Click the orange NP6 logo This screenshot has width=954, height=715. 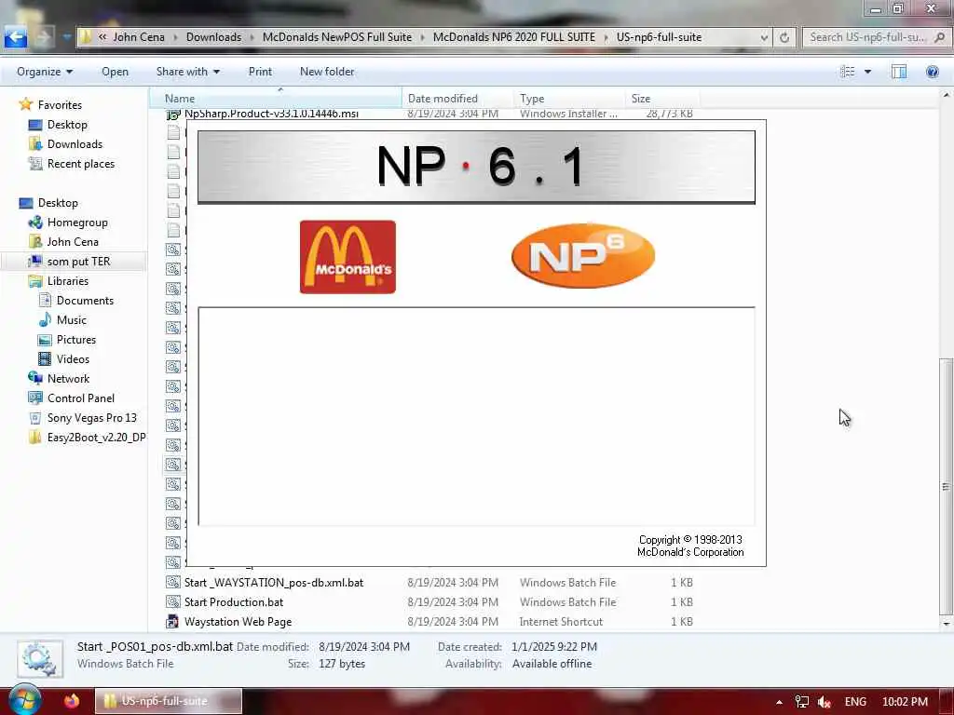point(583,255)
